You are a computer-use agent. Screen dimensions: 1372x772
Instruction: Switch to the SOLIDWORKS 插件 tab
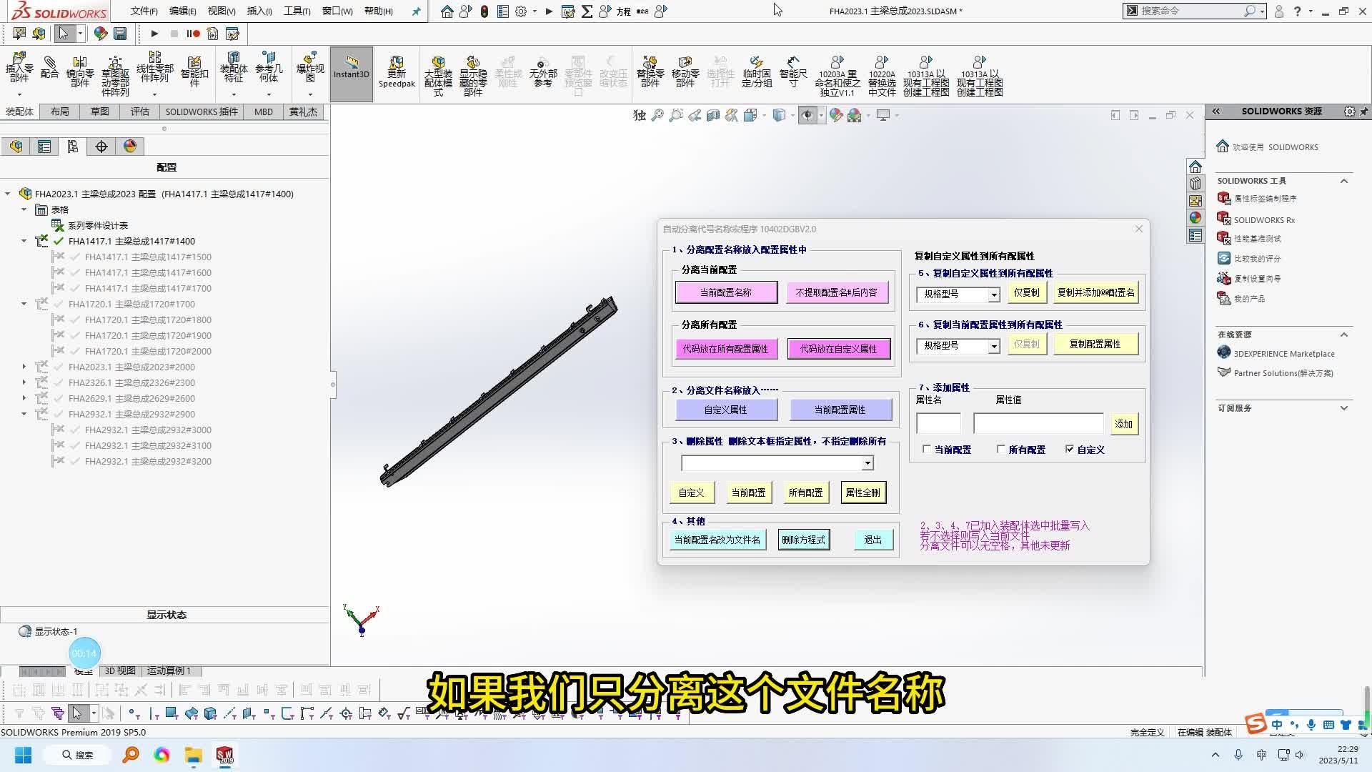coord(202,112)
